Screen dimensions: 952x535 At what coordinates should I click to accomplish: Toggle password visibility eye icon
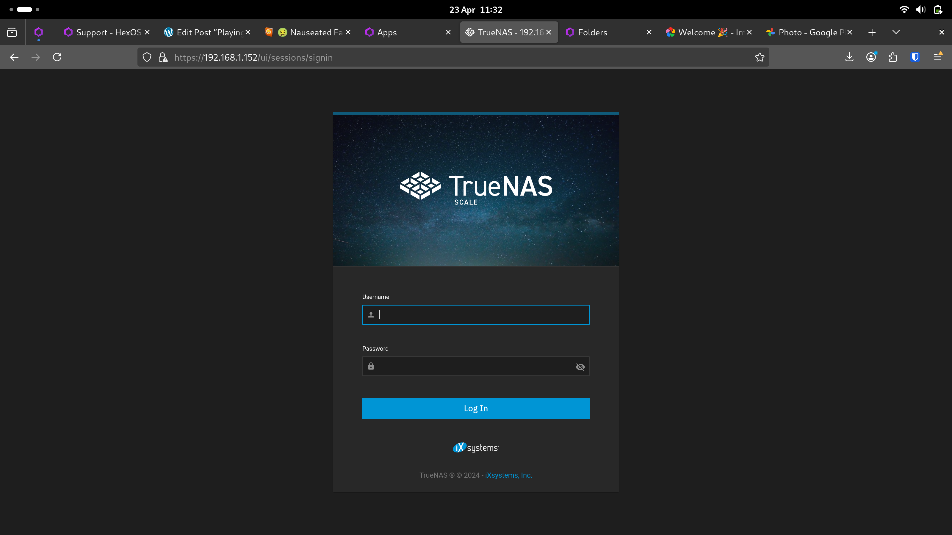(580, 367)
